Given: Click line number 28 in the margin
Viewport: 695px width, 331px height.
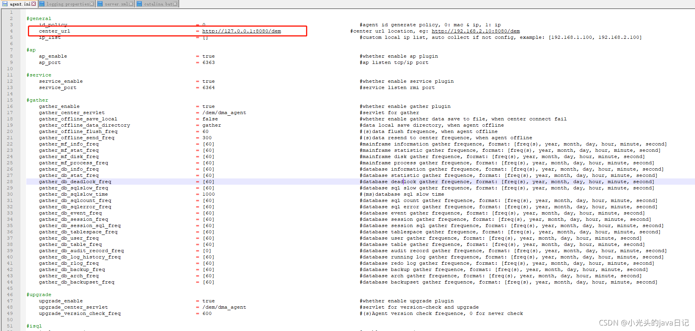Looking at the screenshot, I should coord(10,182).
